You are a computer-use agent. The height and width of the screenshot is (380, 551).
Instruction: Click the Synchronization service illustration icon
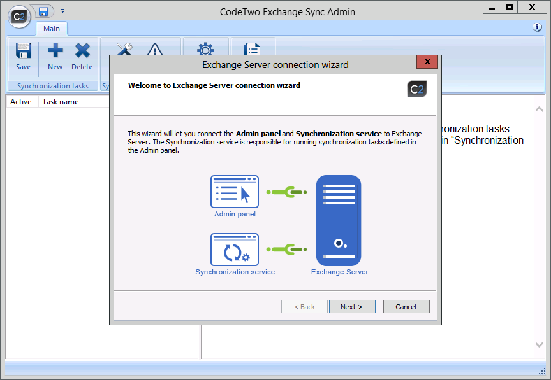[235, 250]
